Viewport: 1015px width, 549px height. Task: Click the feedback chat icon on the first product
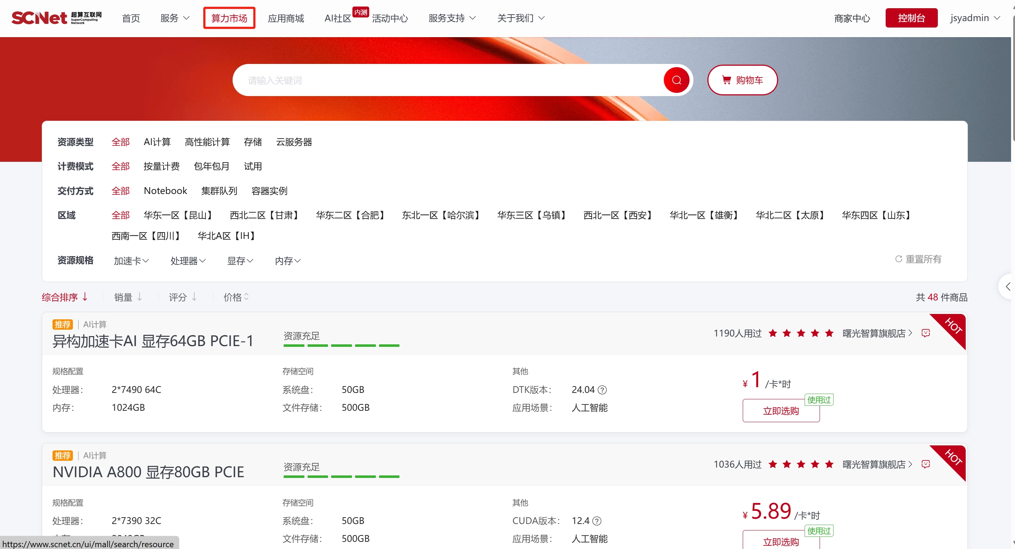pyautogui.click(x=926, y=333)
